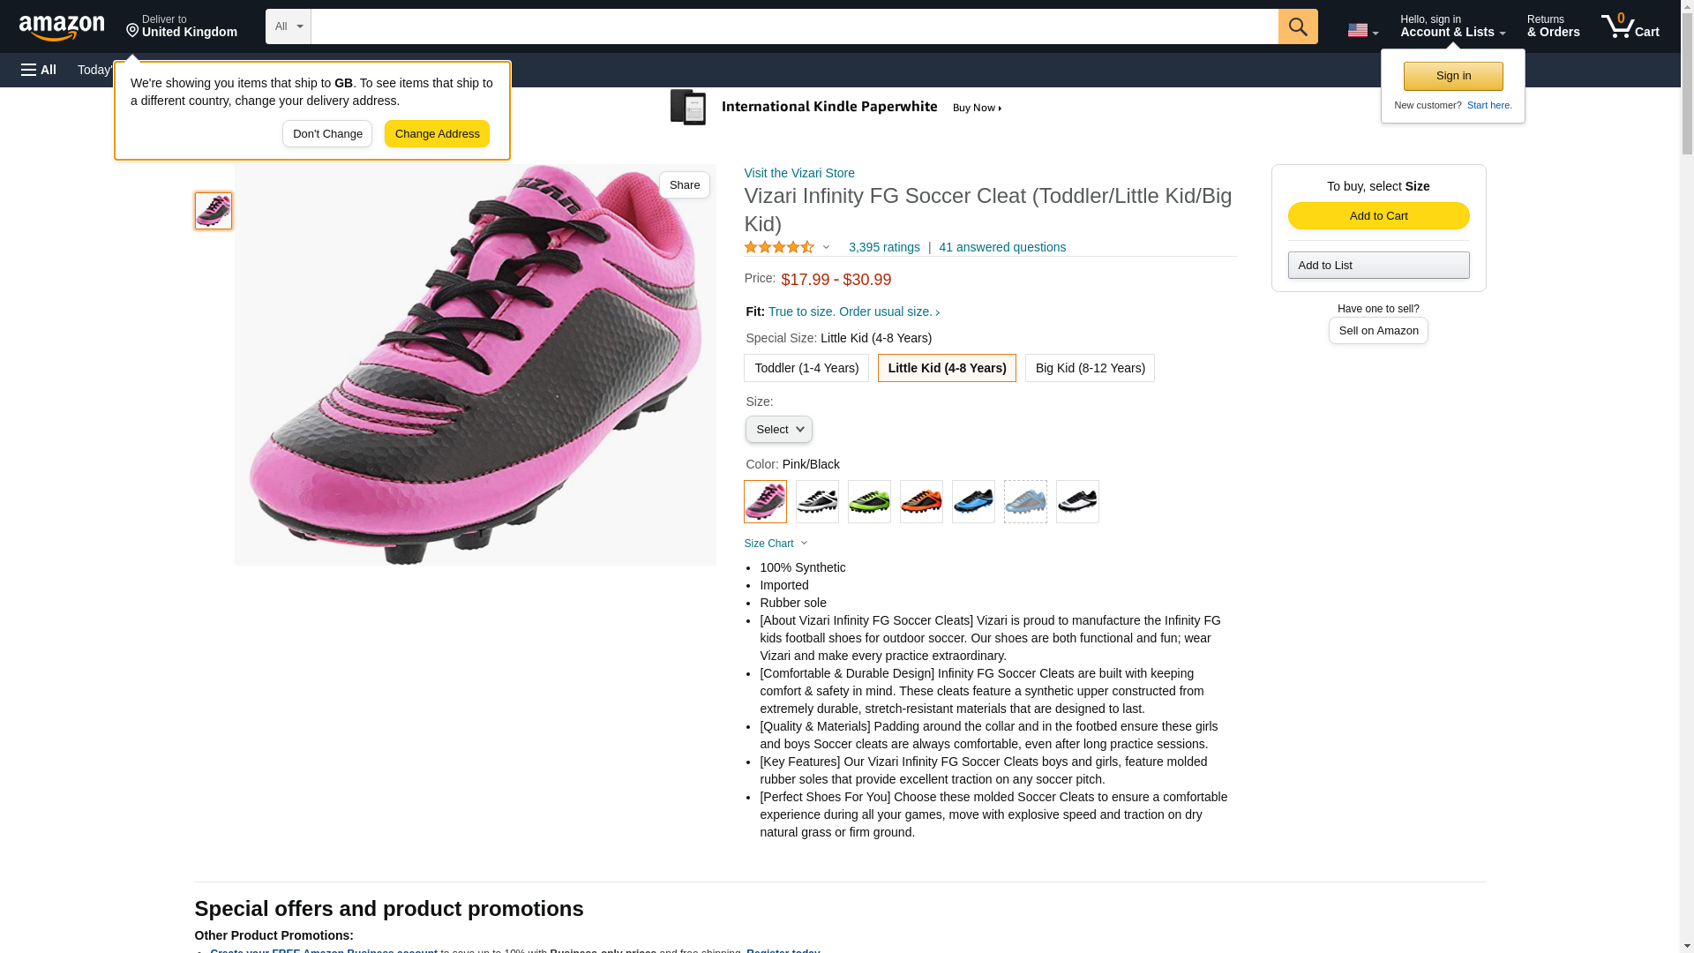Open the shopping cart icon
Image resolution: width=1694 pixels, height=953 pixels.
tap(1630, 26)
